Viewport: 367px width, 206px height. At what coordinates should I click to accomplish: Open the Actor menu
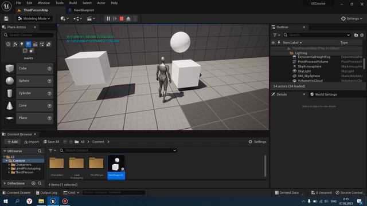coord(101,3)
